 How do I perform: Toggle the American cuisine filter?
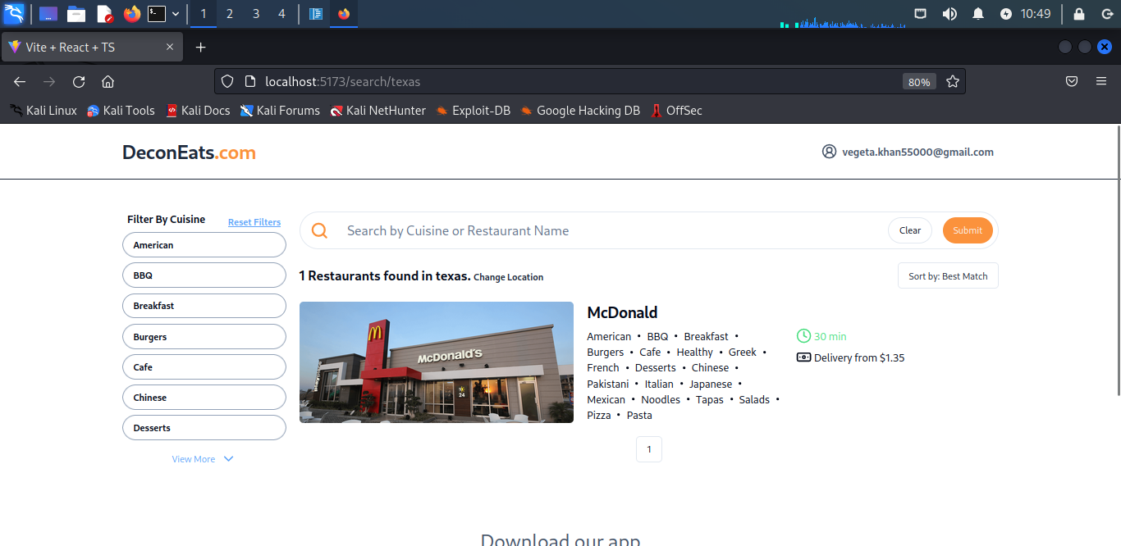[204, 244]
